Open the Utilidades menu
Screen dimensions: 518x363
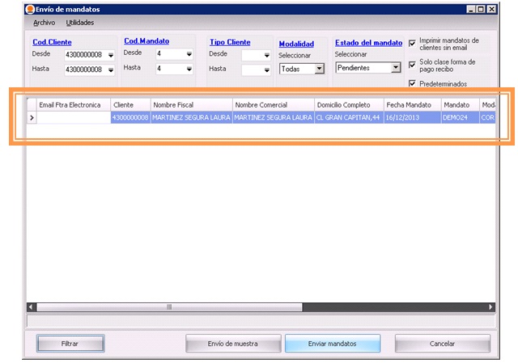coord(79,23)
